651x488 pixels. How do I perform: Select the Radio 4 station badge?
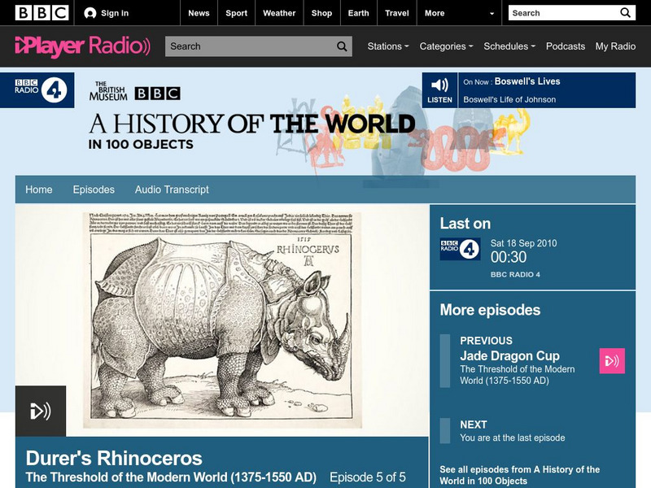tap(37, 92)
